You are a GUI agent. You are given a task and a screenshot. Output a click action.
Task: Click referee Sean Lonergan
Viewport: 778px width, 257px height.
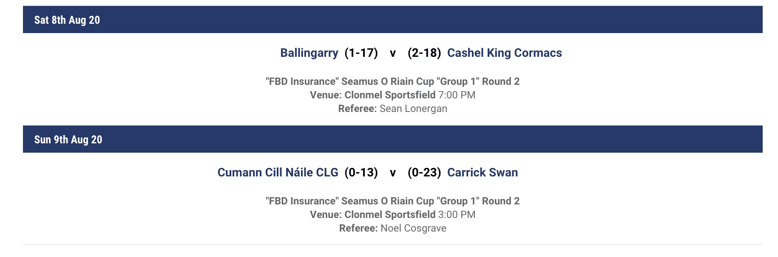[413, 109]
